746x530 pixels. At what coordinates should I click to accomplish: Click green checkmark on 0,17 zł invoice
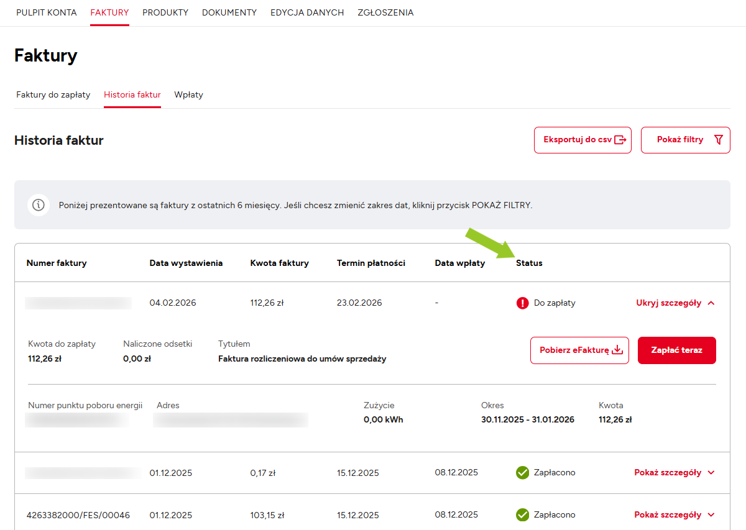coord(522,473)
